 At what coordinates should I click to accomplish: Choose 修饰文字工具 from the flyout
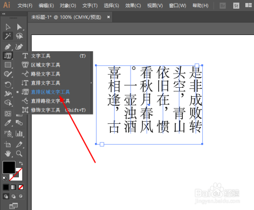(x=53, y=110)
